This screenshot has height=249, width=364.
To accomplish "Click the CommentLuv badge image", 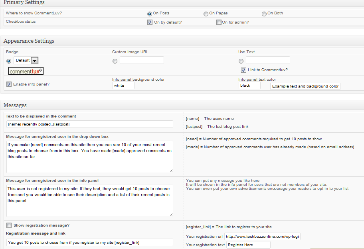I will [26, 72].
